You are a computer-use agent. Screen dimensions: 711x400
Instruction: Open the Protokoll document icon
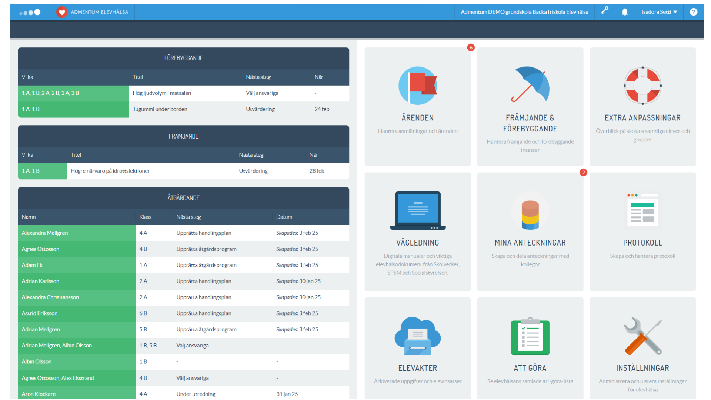[x=642, y=210]
